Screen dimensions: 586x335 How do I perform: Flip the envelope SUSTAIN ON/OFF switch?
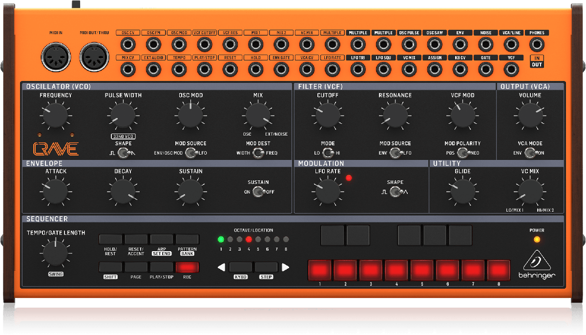click(x=258, y=192)
